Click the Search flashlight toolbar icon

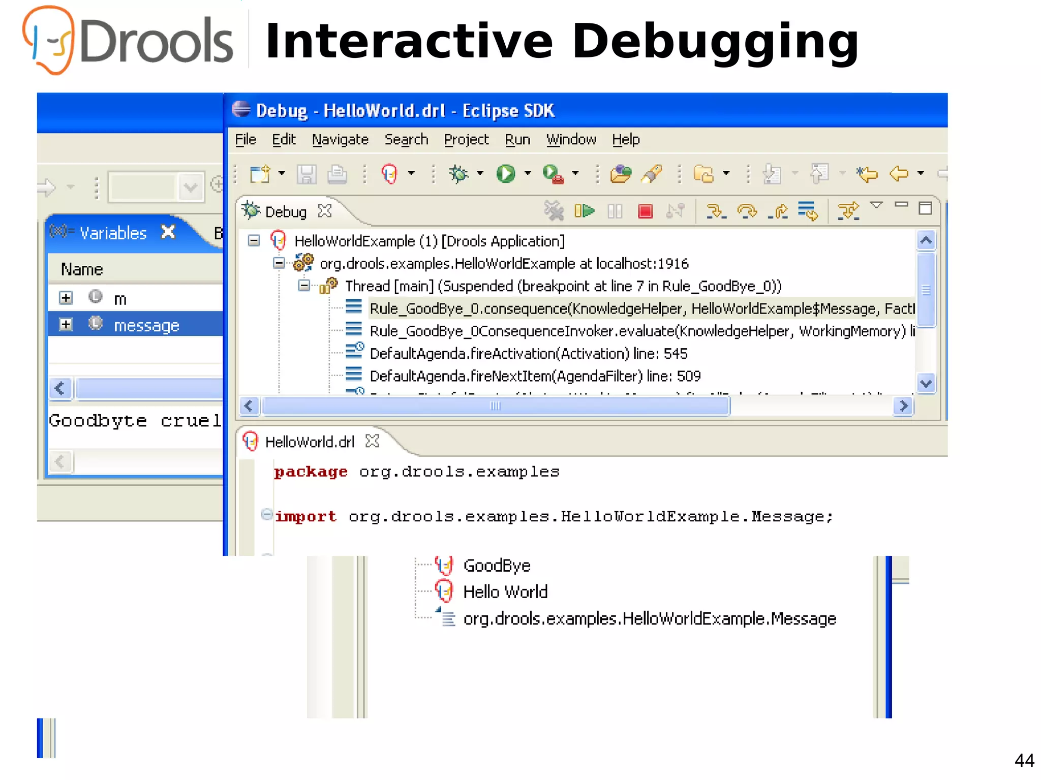(652, 174)
